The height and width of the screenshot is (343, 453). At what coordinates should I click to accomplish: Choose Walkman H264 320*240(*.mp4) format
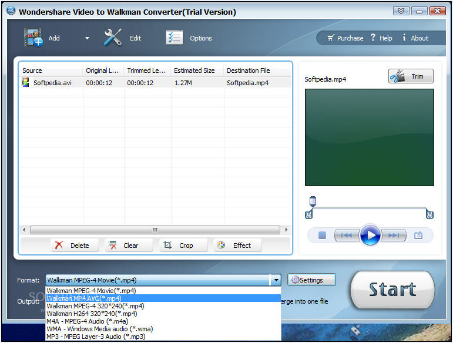[92, 314]
